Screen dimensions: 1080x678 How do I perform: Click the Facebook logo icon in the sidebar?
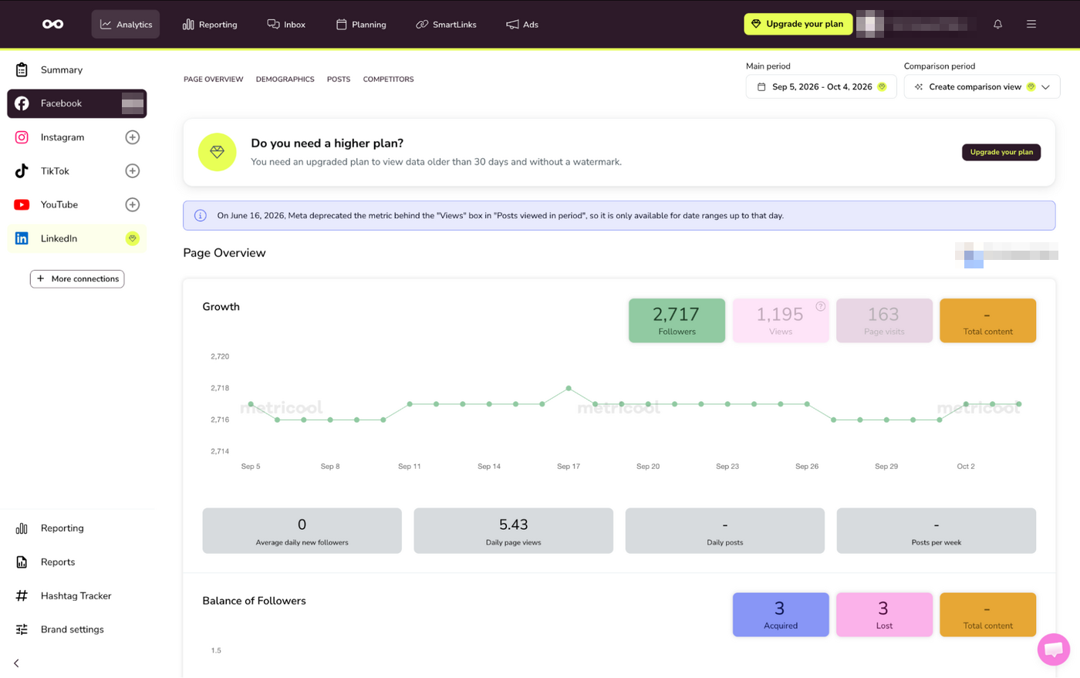(x=22, y=103)
